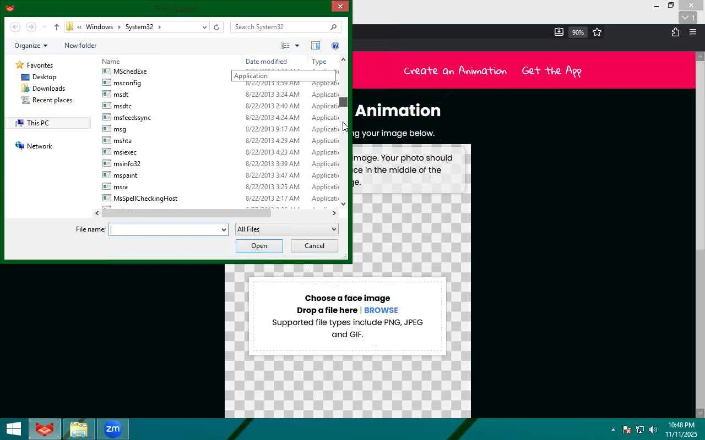Image resolution: width=705 pixels, height=440 pixels.
Task: Click the horizontal scroll left arrow
Action: point(97,213)
